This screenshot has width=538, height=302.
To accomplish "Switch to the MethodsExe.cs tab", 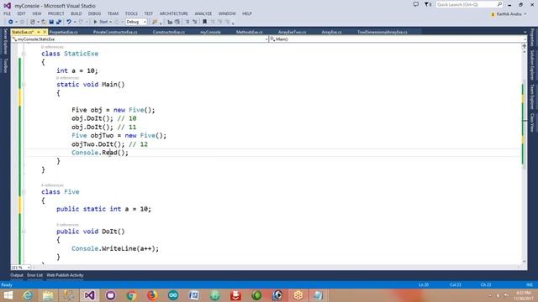I will [x=250, y=32].
